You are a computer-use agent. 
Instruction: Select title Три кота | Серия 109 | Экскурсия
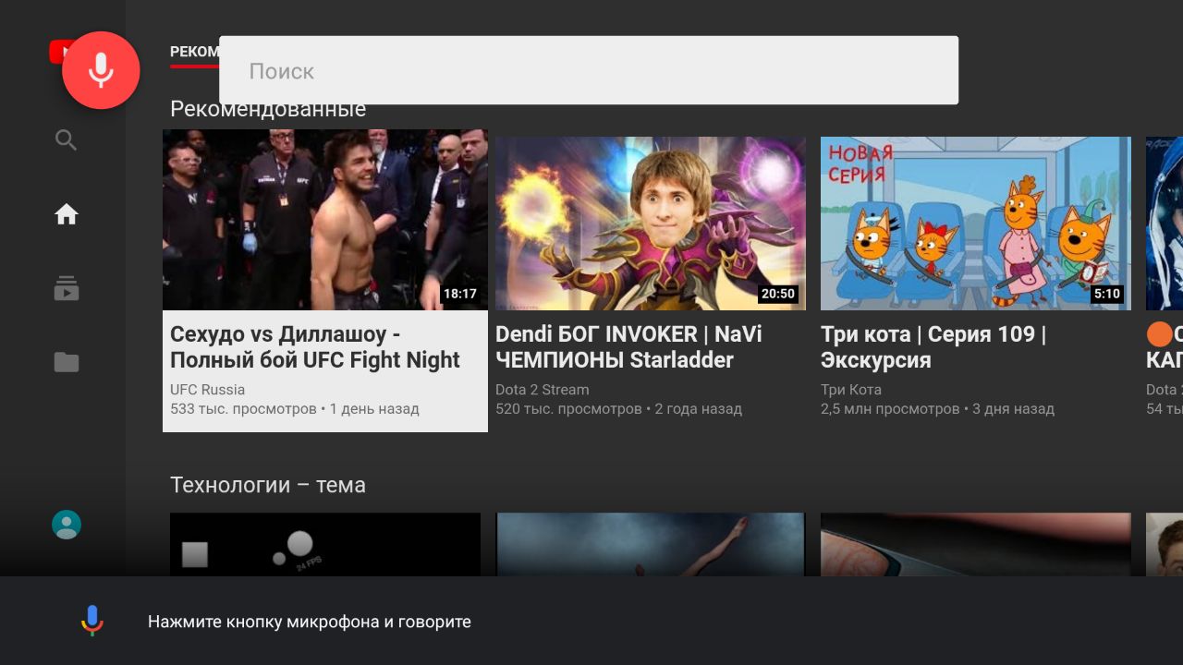[x=933, y=347]
